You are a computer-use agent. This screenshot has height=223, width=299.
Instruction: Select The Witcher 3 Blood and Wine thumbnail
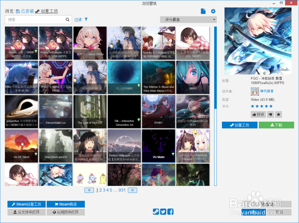pos(158,77)
